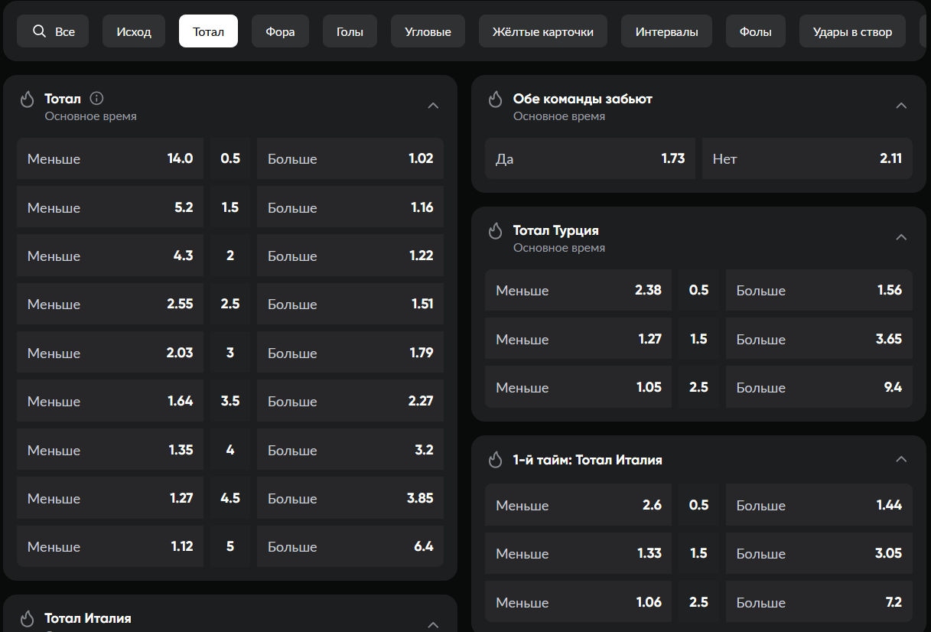Select first-half Италия Меньше 2.5 at 1.06
The width and height of the screenshot is (931, 632).
[578, 602]
